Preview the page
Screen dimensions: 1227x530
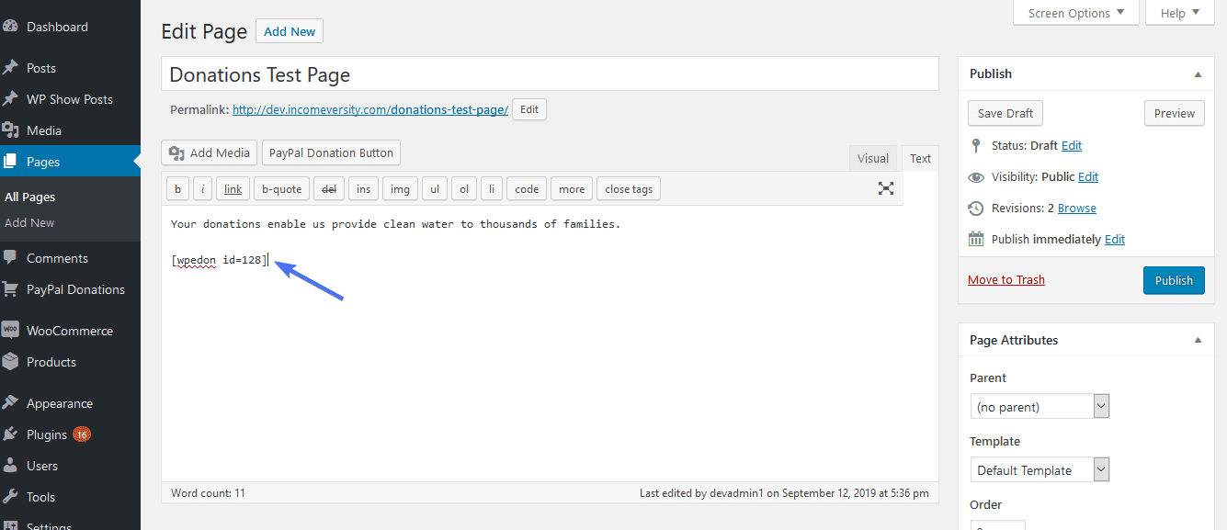(x=1175, y=113)
